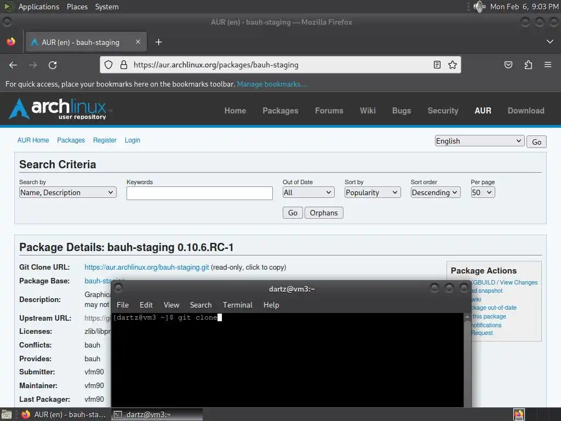Open new tab with plus button

click(x=158, y=42)
